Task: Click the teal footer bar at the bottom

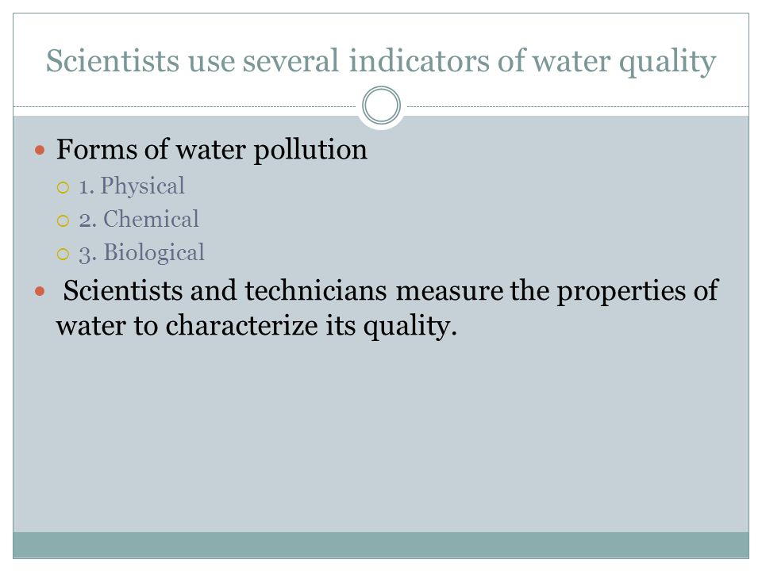Action: [381, 545]
